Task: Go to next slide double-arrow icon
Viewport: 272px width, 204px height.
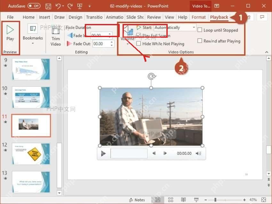Action: (x=268, y=185)
